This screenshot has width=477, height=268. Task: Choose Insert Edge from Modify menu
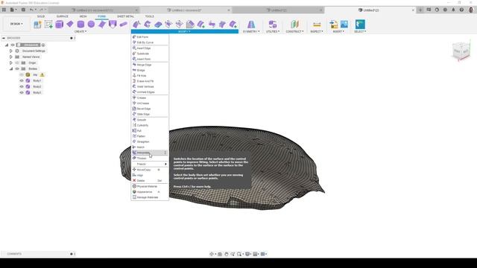pos(150,48)
